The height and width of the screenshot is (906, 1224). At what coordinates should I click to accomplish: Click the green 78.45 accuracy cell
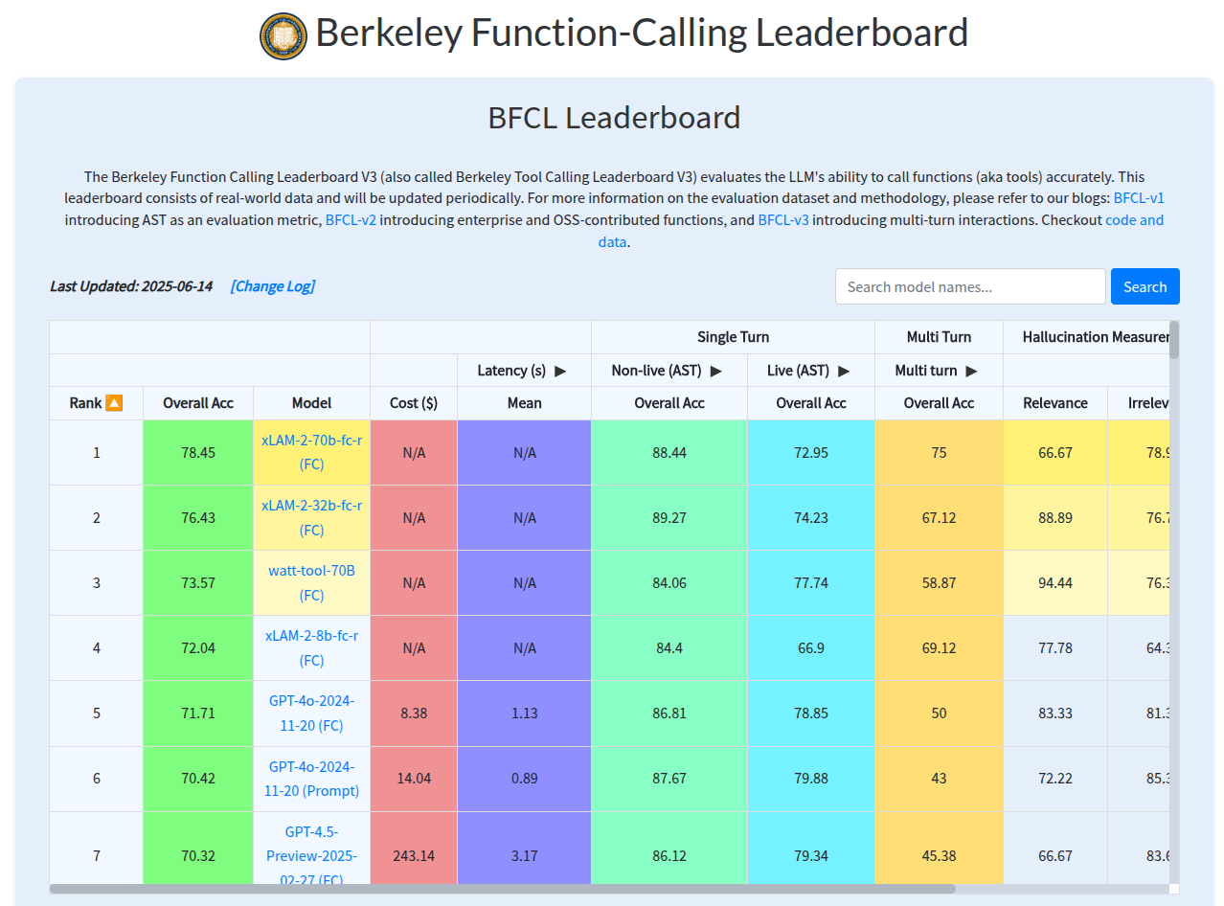pos(198,453)
